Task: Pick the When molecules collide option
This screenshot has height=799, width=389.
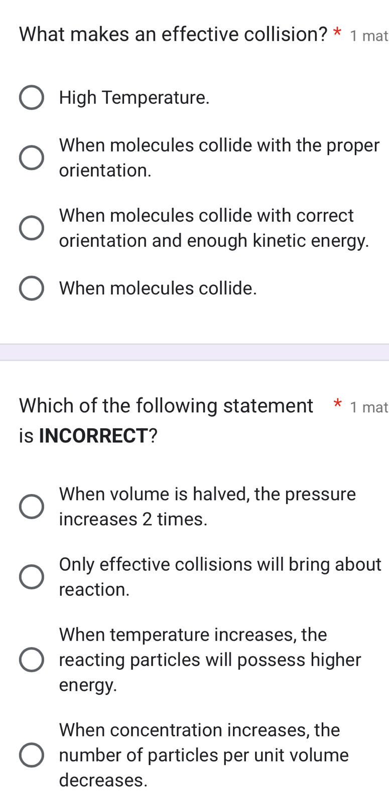Action: click(x=31, y=287)
